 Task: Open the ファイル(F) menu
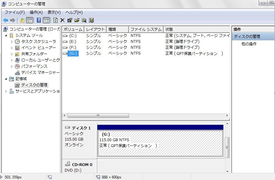coord(15,12)
